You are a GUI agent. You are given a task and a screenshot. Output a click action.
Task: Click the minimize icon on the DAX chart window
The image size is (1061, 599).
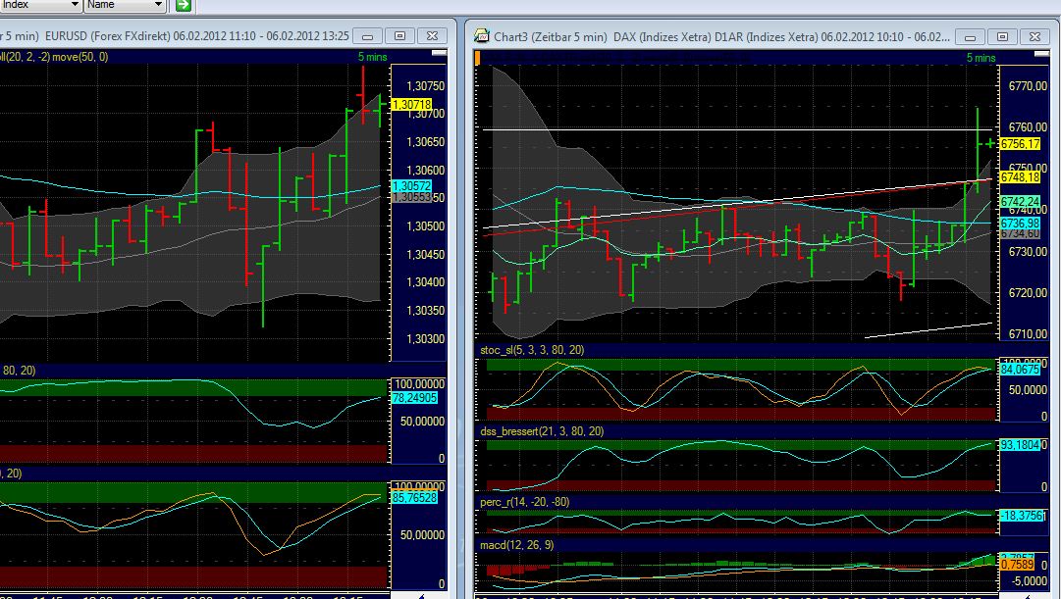click(x=968, y=37)
